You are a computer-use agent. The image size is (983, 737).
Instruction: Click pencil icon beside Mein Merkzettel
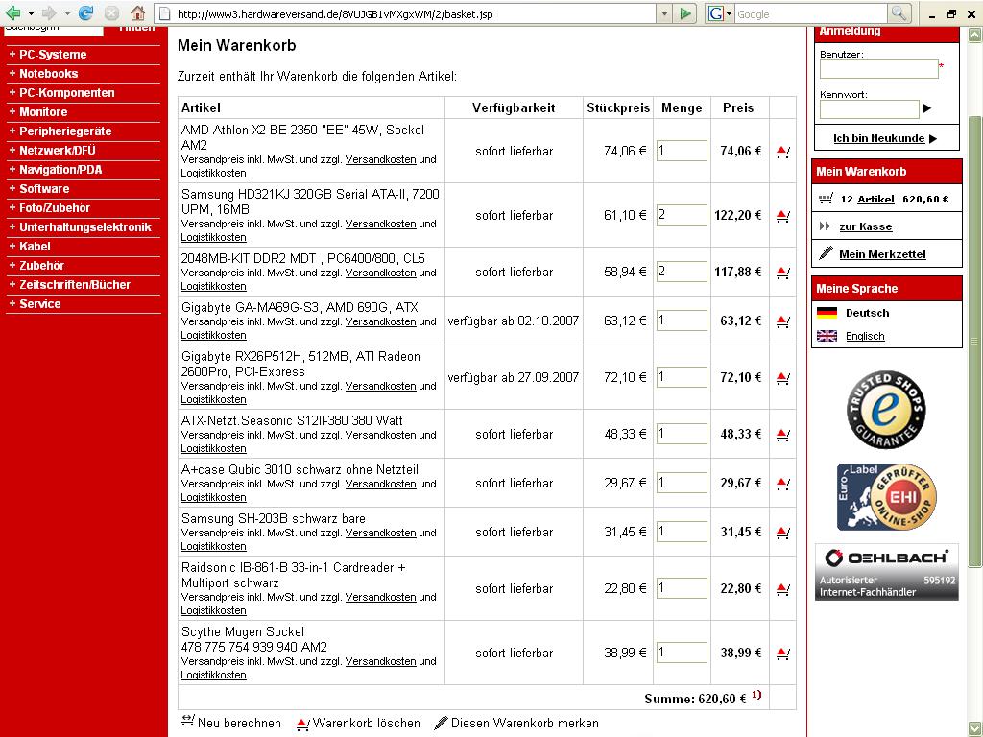point(826,253)
